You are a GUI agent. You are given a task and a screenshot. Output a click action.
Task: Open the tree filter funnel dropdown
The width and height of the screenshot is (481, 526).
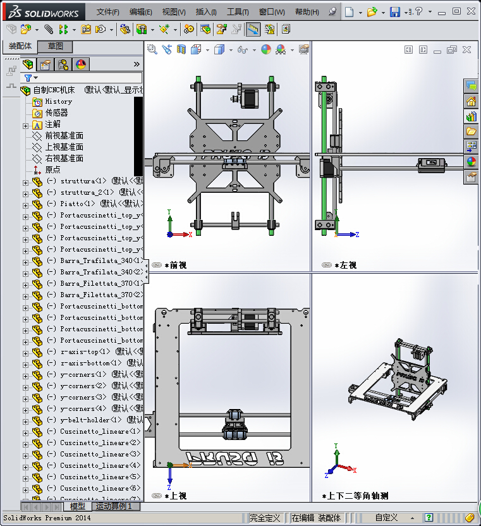[x=31, y=78]
